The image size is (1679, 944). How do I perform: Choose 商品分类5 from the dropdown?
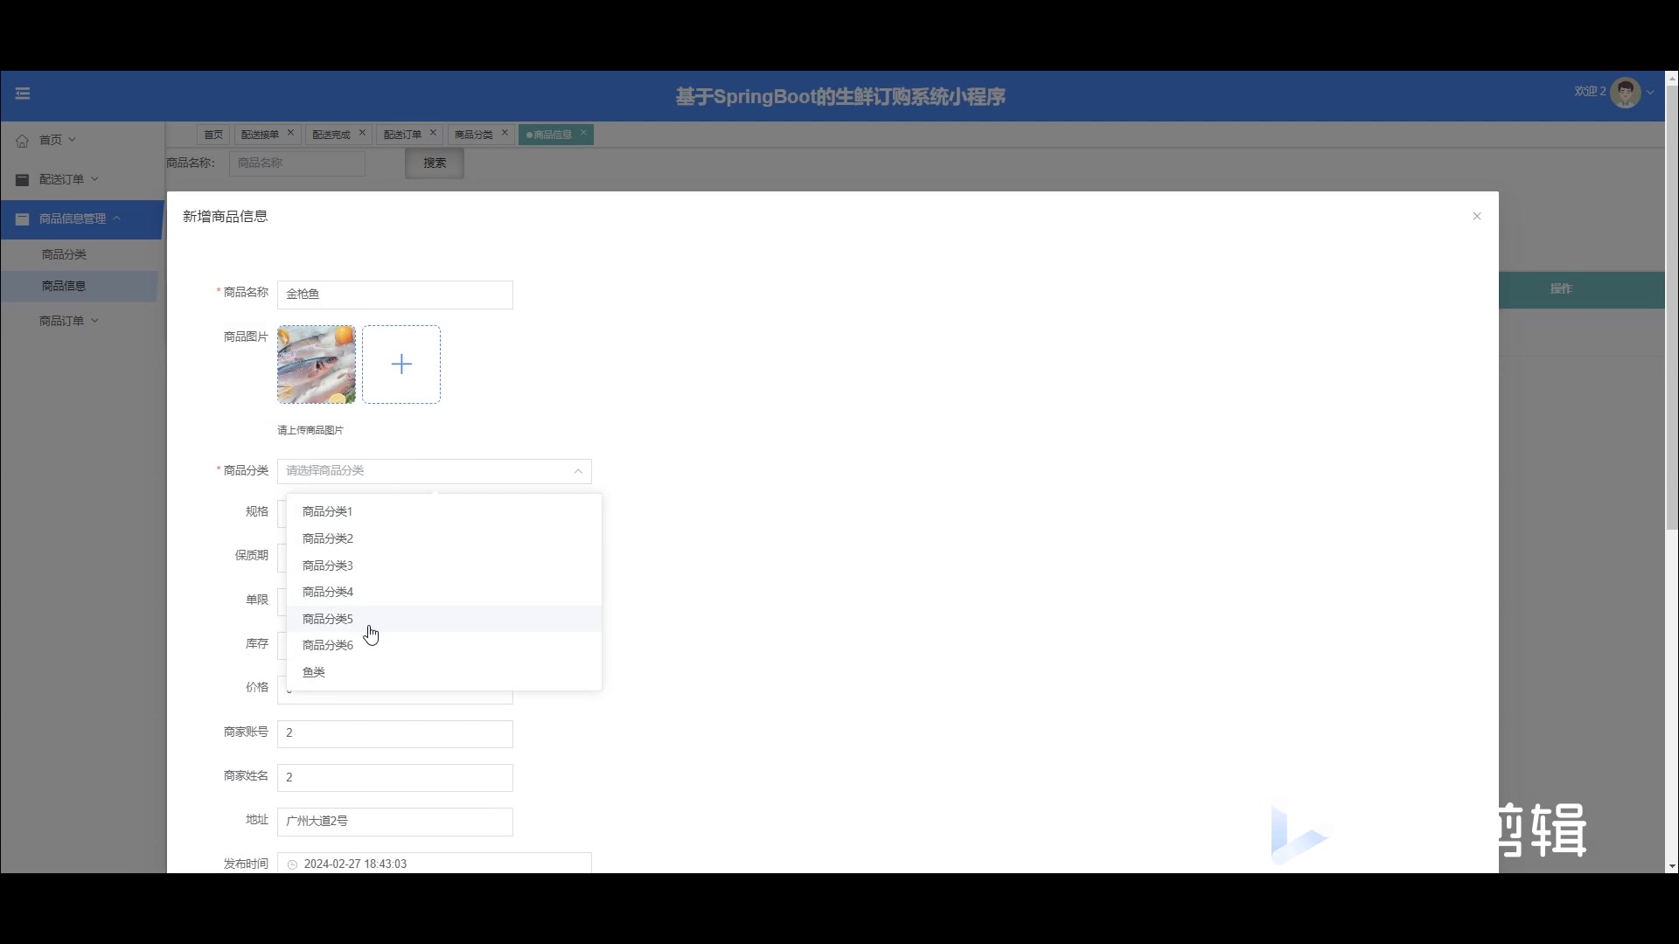pyautogui.click(x=444, y=619)
